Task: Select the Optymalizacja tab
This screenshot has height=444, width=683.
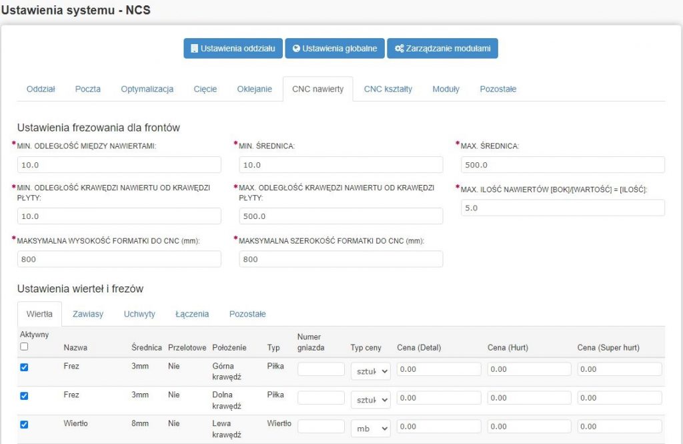Action: (x=147, y=89)
